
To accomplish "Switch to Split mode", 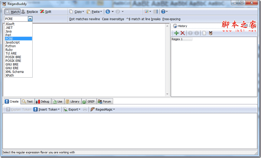I will [46, 12].
